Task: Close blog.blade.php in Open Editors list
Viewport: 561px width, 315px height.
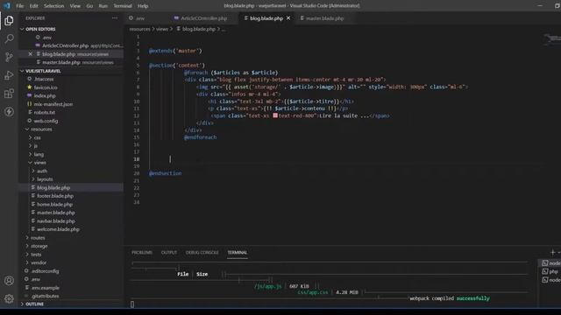Action: coord(31,54)
